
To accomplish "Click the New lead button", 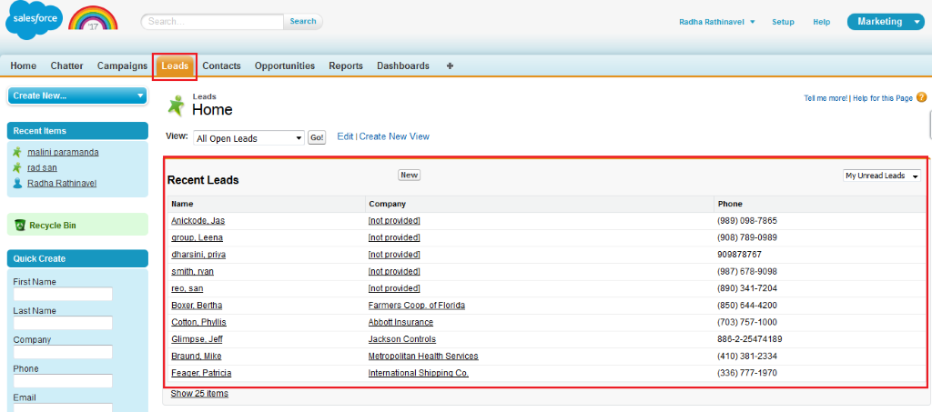I will [x=409, y=176].
